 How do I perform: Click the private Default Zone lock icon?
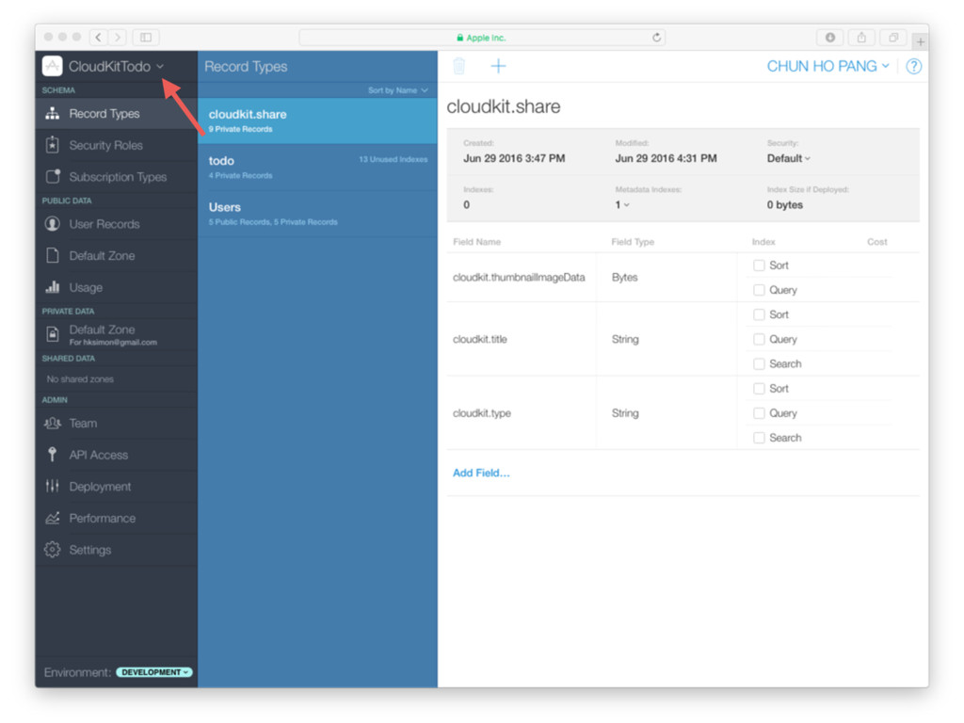[53, 334]
